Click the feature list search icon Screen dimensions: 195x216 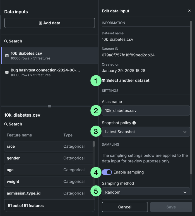6,124
